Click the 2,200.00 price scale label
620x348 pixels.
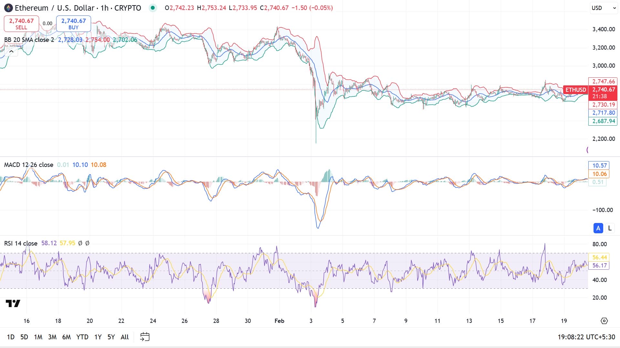click(604, 139)
